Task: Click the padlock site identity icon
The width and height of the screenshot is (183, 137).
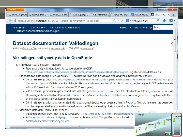Action: (x=15, y=21)
